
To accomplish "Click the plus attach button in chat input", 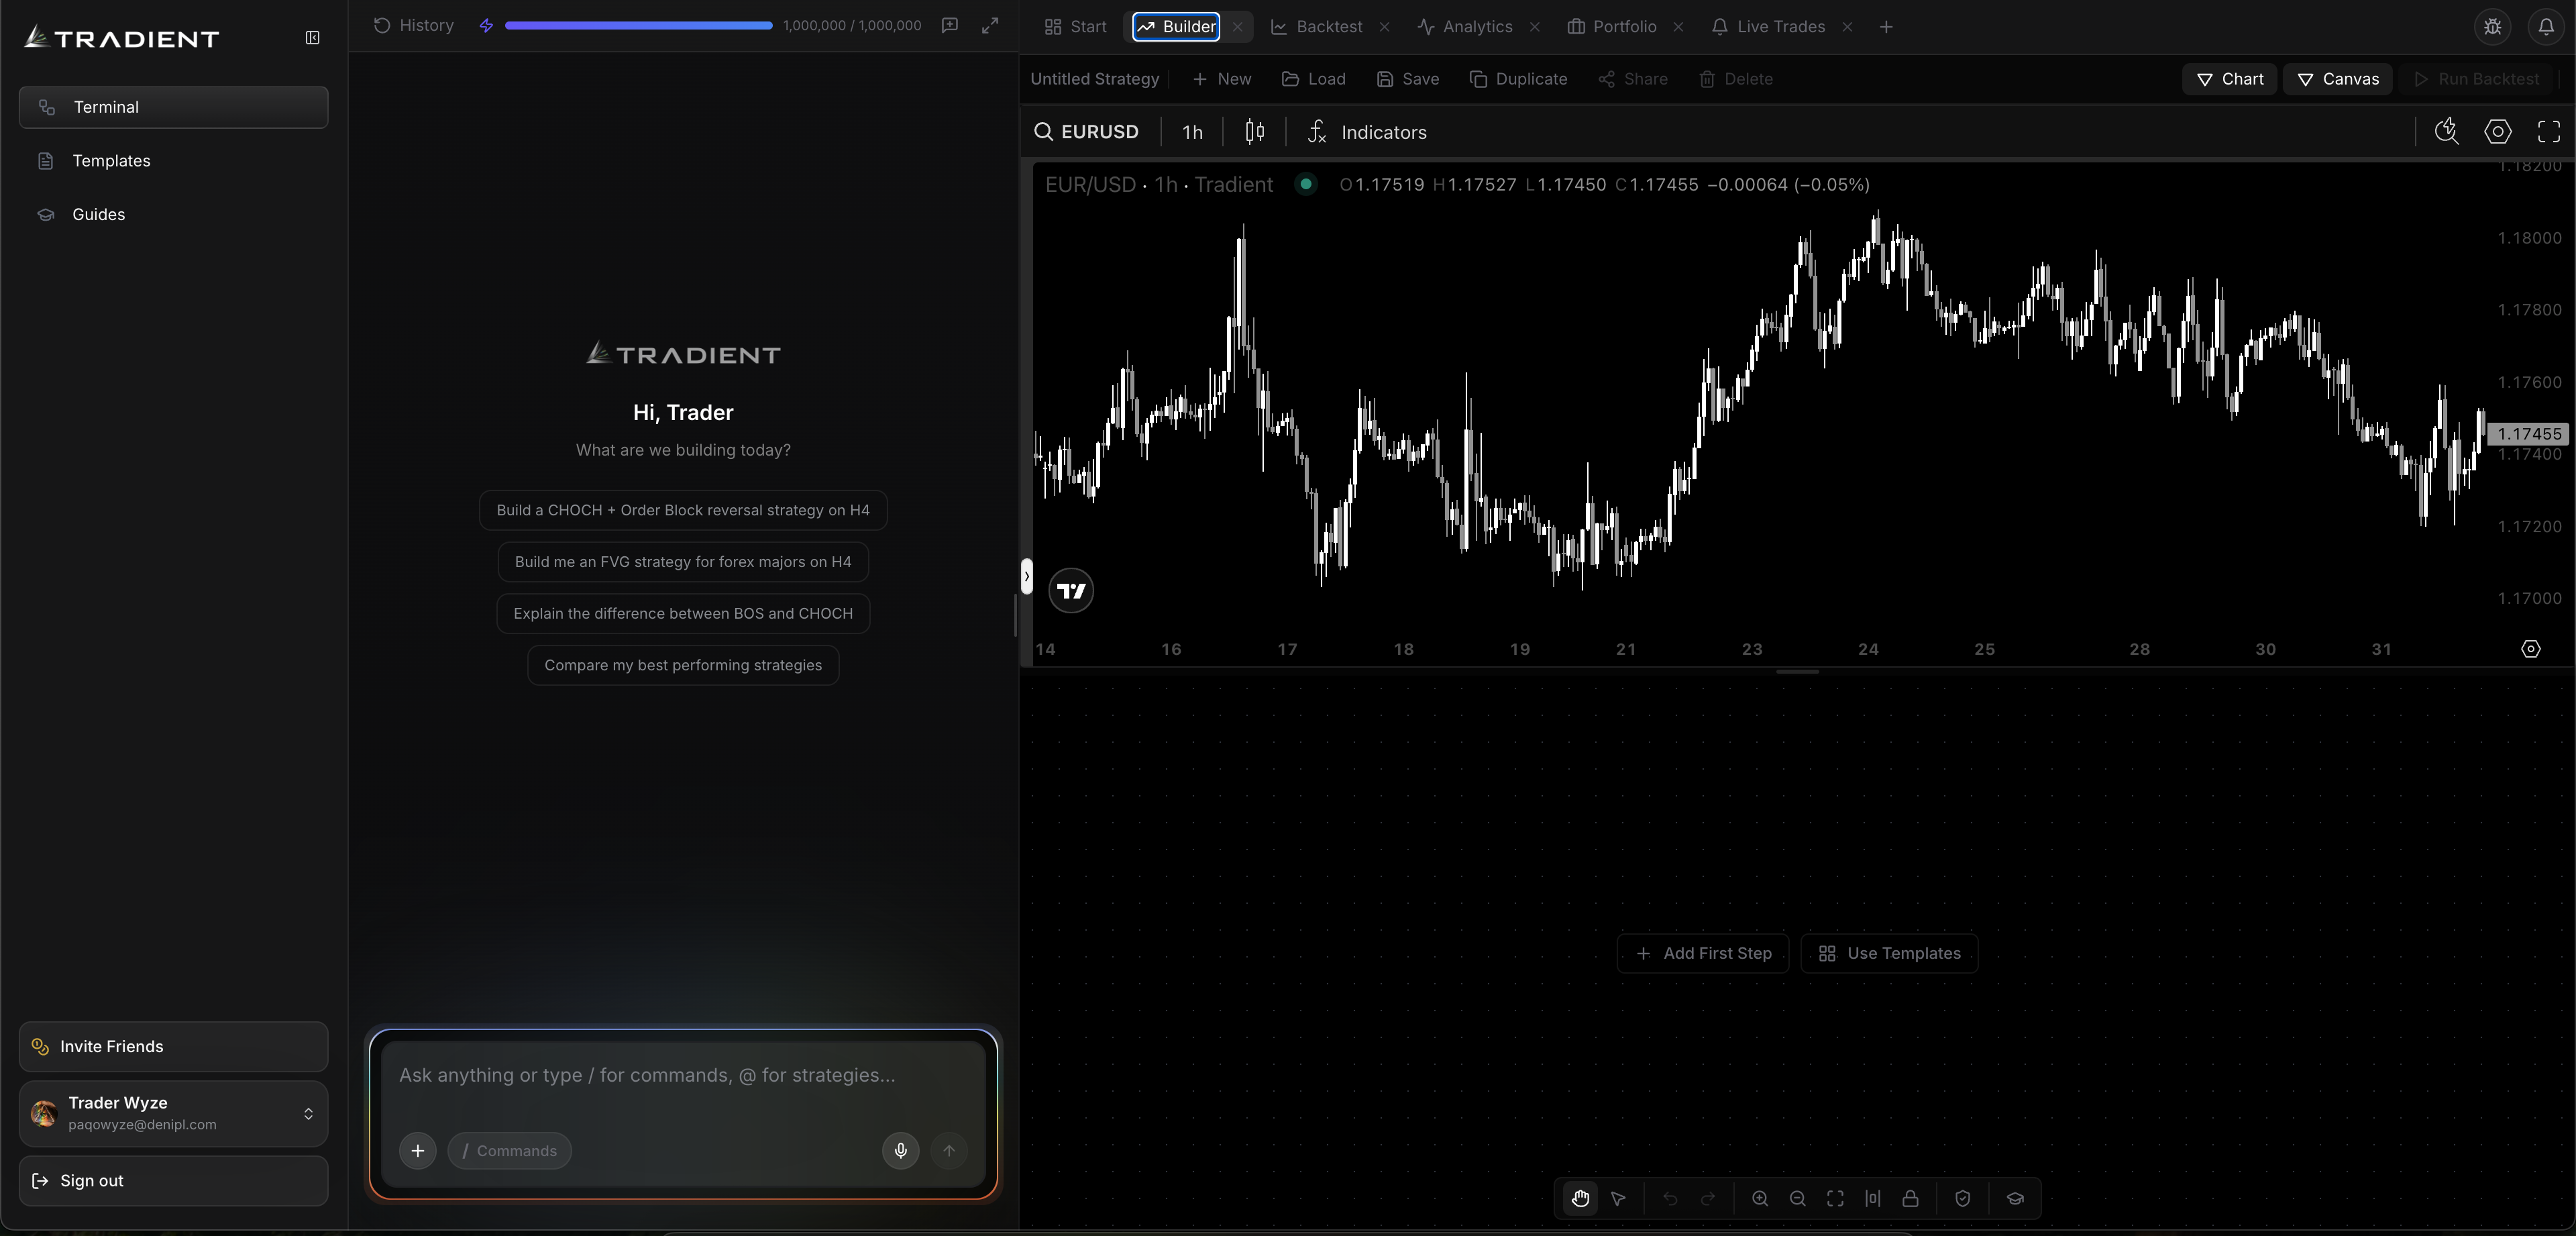I will pyautogui.click(x=417, y=1150).
